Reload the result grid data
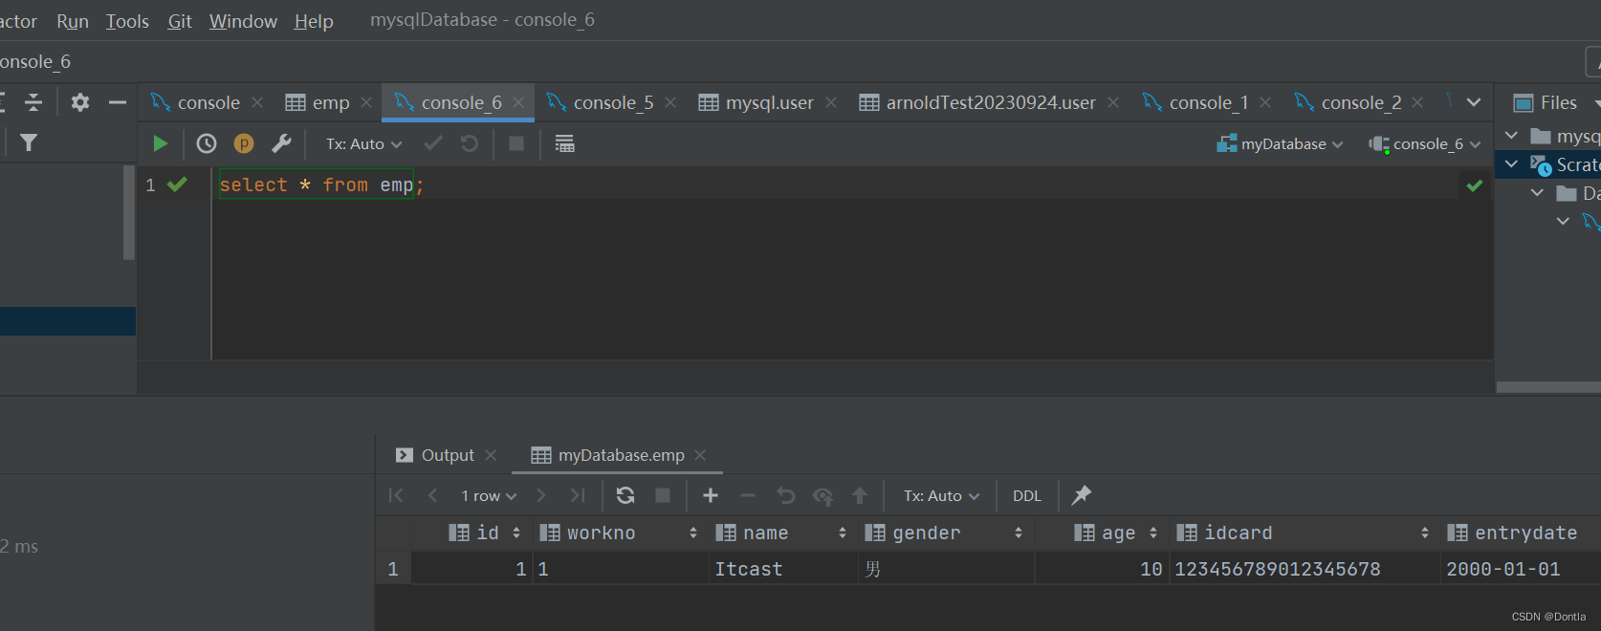1601x631 pixels. point(625,495)
